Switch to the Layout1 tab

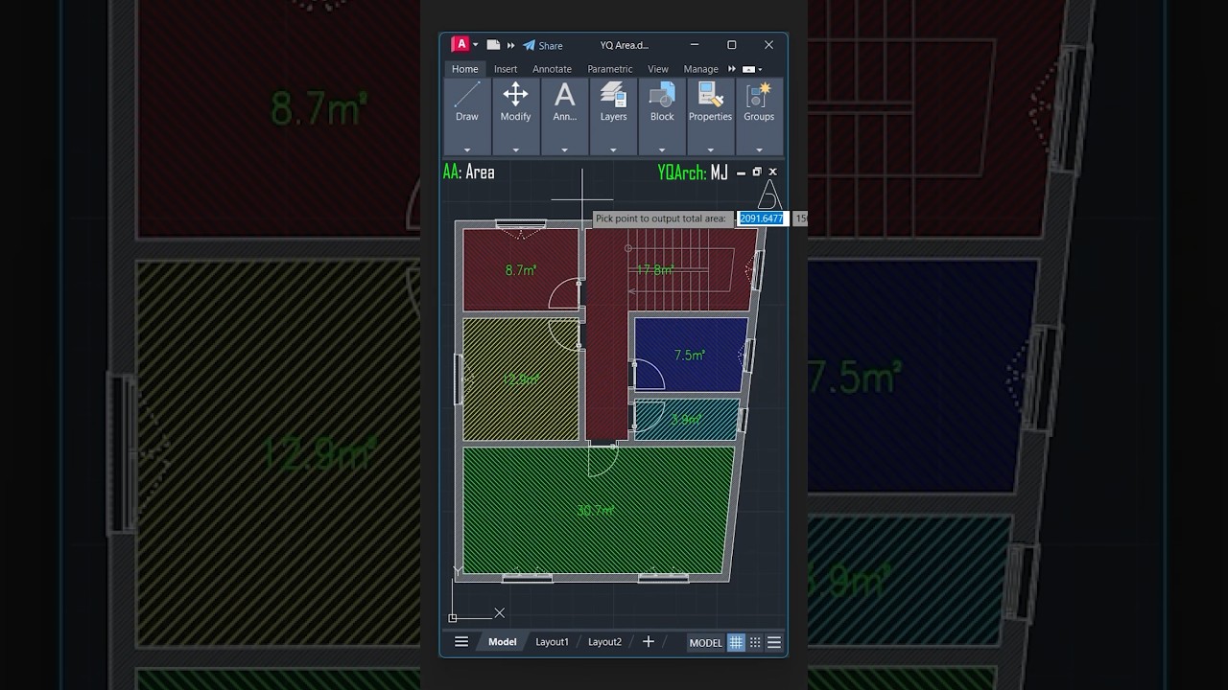coord(552,642)
